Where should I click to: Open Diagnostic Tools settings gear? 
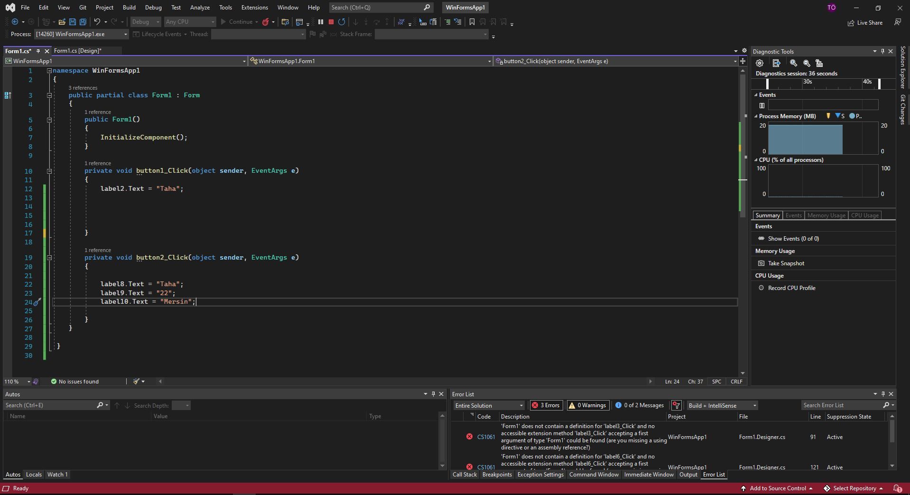pos(760,63)
